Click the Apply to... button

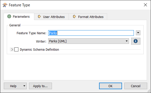point(40,86)
